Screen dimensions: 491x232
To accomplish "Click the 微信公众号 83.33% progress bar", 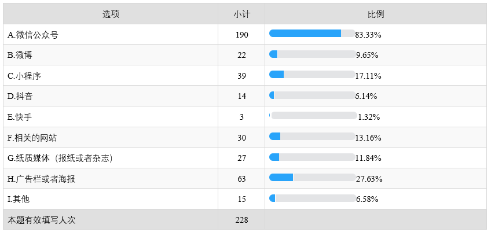I will coord(312,34).
